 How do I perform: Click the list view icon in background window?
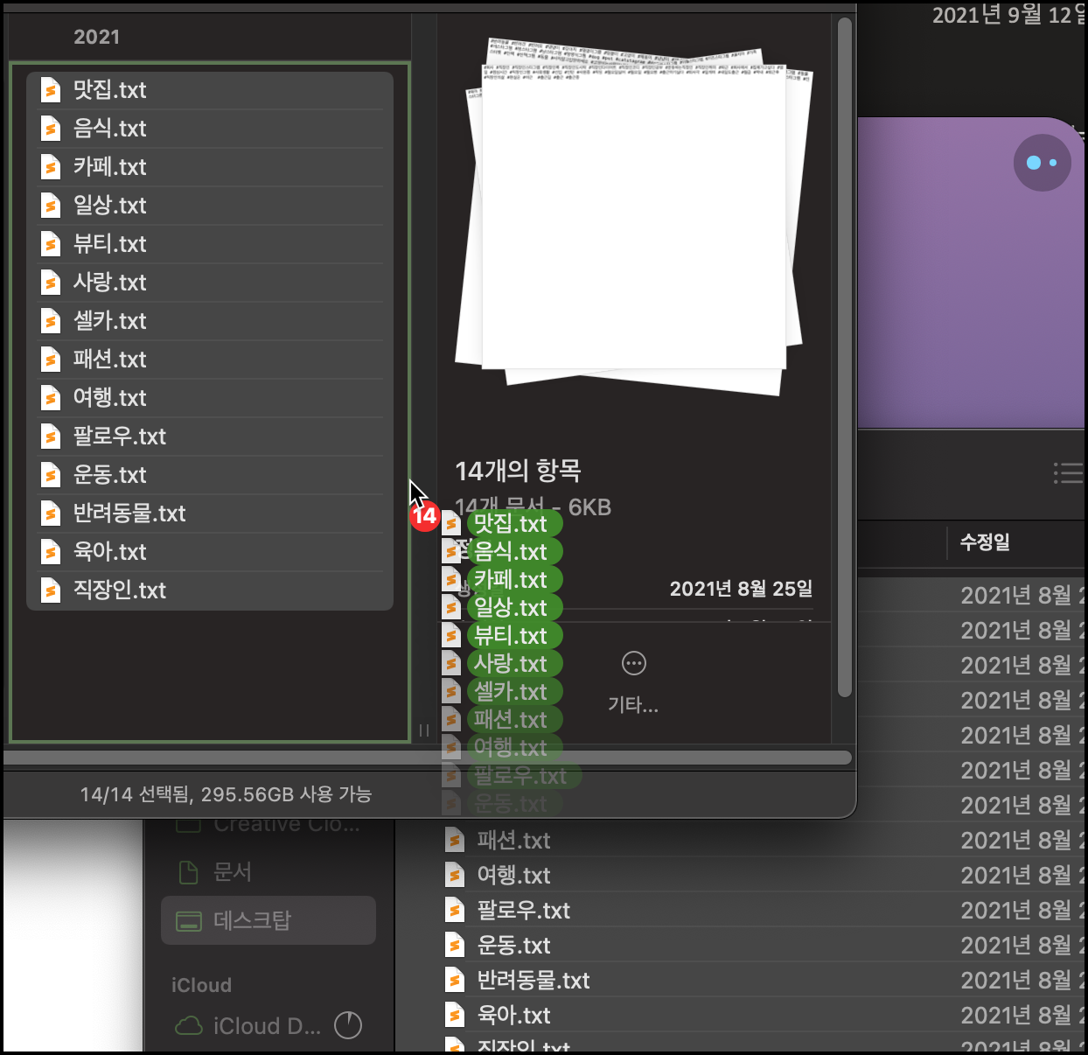click(x=1068, y=473)
